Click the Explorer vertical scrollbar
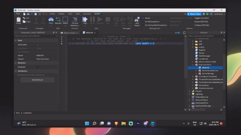 pos(224,72)
